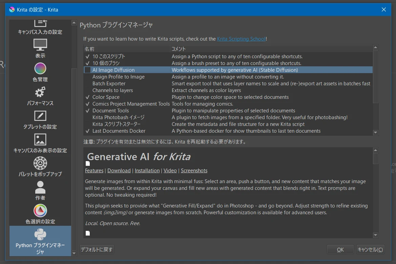Enable the Assign Profile to Image plugin
Viewport: 396px width, 264px height.
click(x=87, y=77)
